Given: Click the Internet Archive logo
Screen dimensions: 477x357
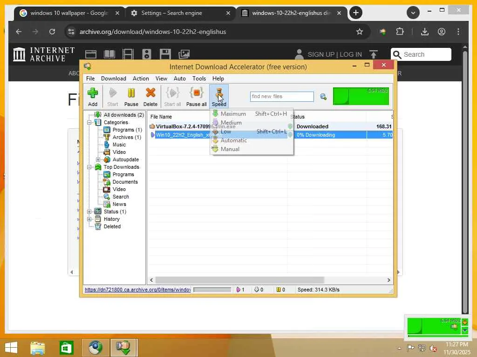Looking at the screenshot, I should coord(44,54).
